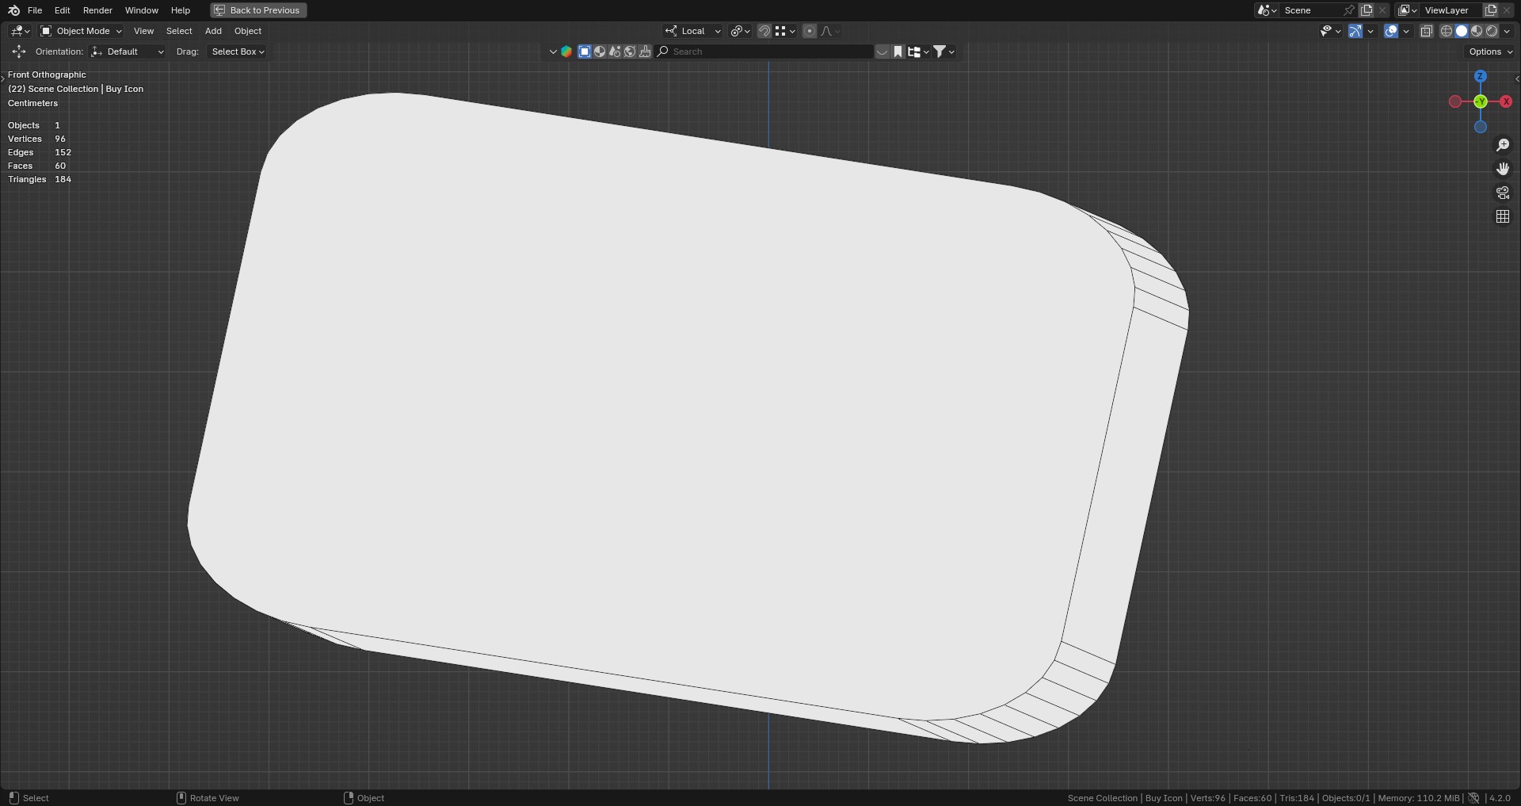Image resolution: width=1521 pixels, height=806 pixels.
Task: Select Rendered viewport shading
Action: pyautogui.click(x=1492, y=31)
